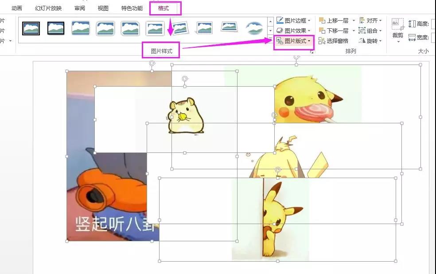Select the 审阅 ribbon tab
This screenshot has width=436, height=274.
[79, 8]
